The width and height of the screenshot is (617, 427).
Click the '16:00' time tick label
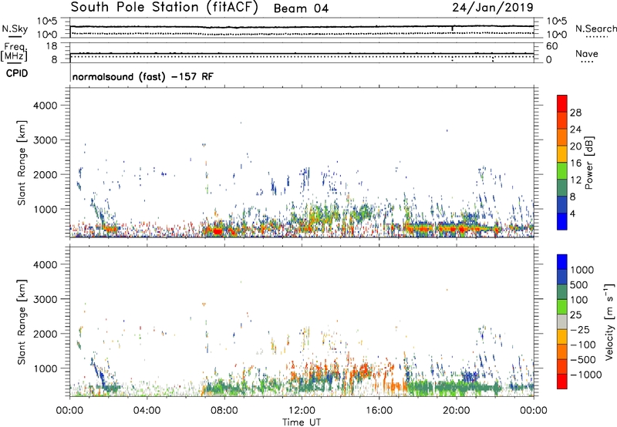379,411
